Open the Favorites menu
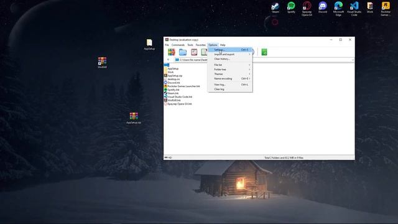Image resolution: width=398 pixels, height=224 pixels. coord(200,45)
